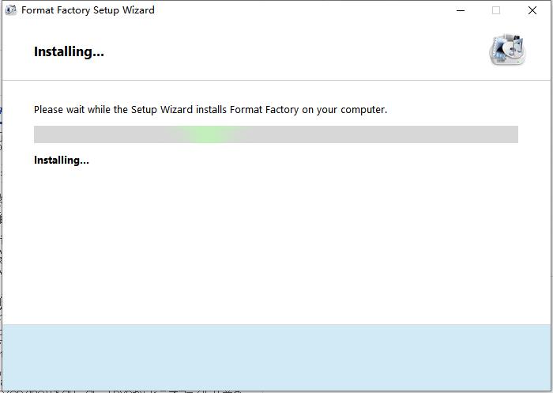
Task: Minimize the Setup Wizard window
Action: pos(461,10)
